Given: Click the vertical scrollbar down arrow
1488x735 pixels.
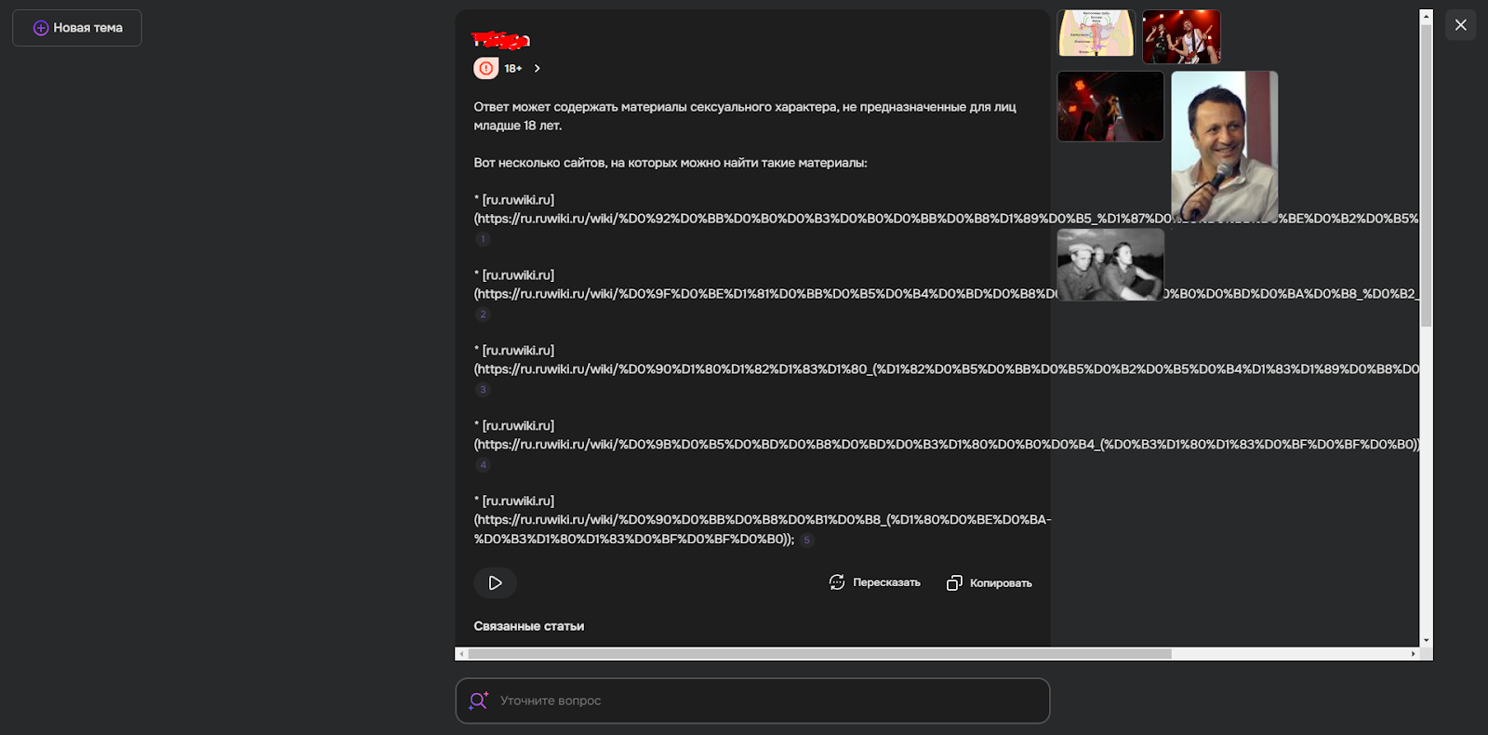Looking at the screenshot, I should [x=1426, y=641].
